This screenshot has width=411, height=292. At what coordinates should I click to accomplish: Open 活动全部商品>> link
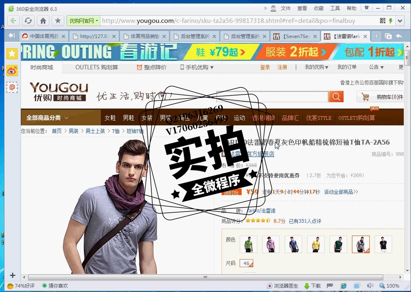[x=341, y=192]
